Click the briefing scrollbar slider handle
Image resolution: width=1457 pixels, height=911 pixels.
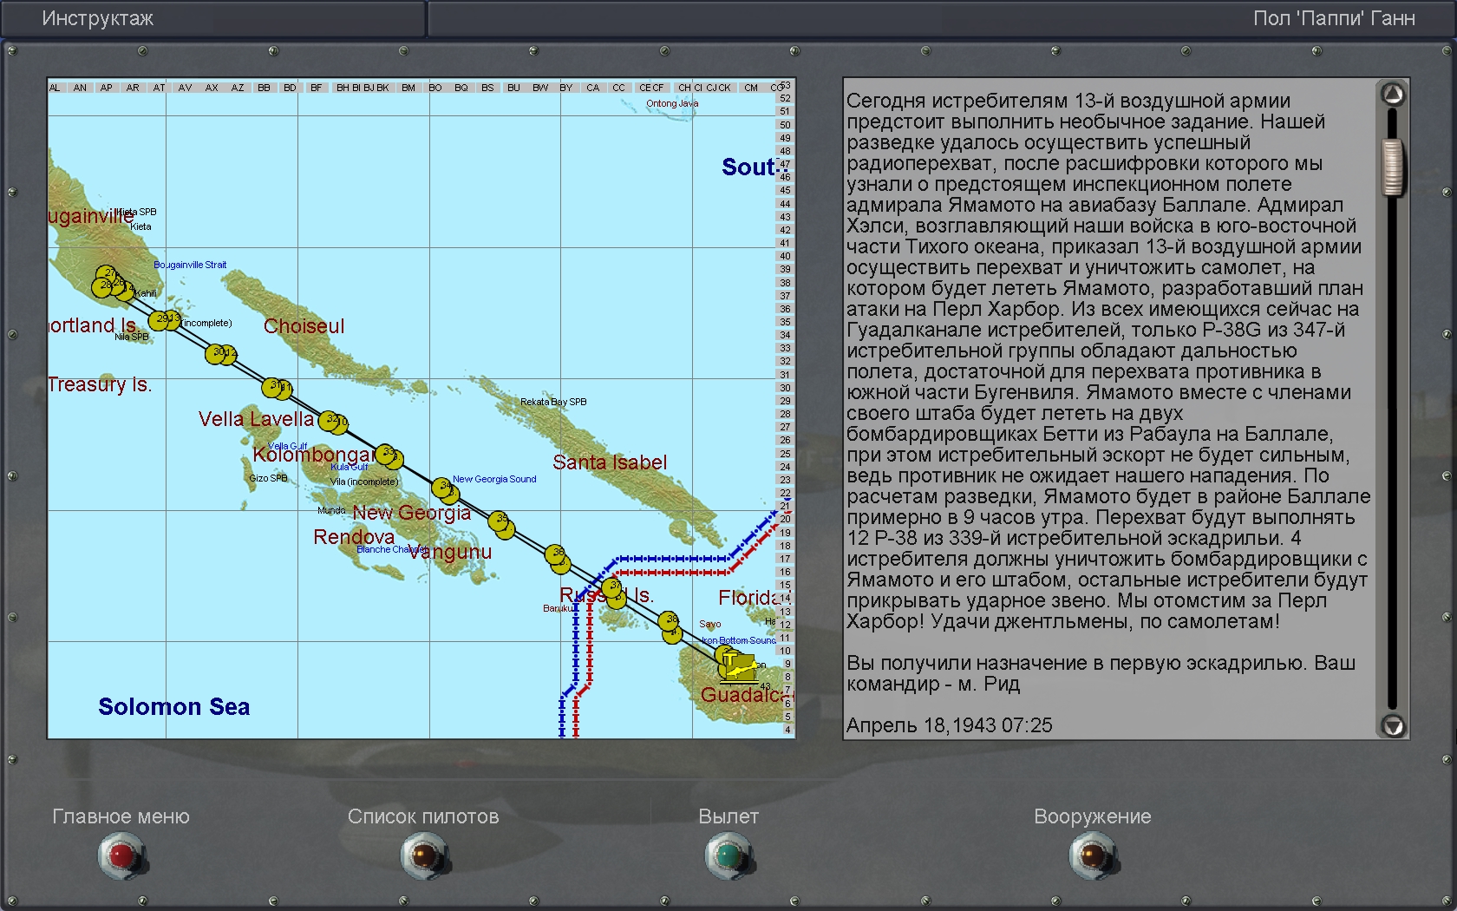pyautogui.click(x=1393, y=167)
